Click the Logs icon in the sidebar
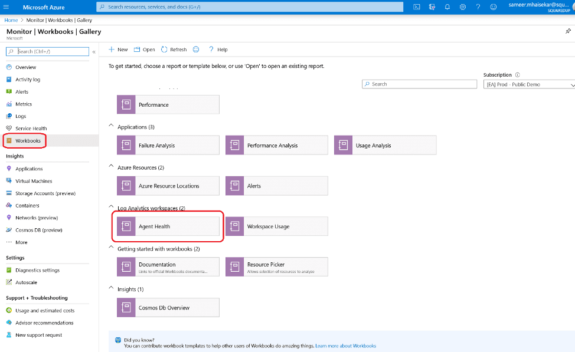Image resolution: width=575 pixels, height=352 pixels. (9, 116)
